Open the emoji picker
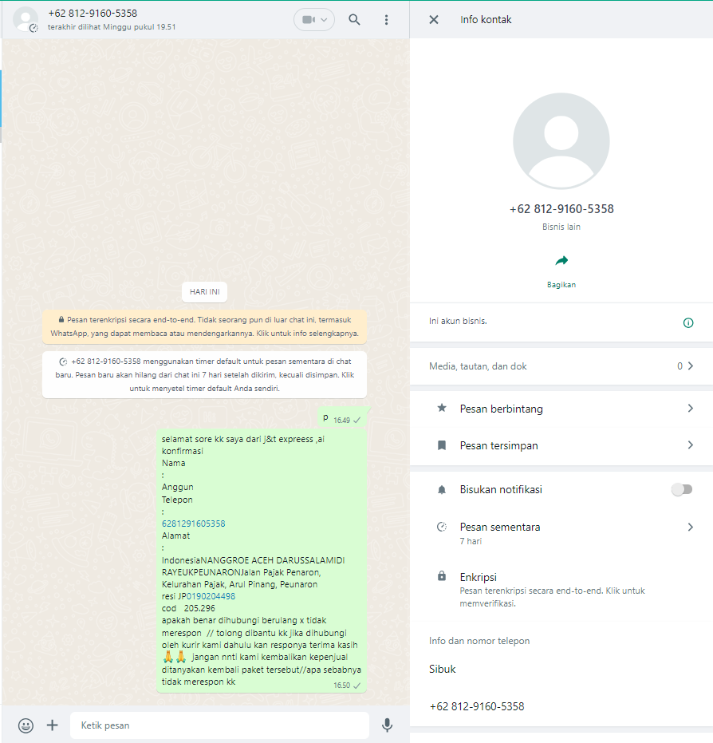This screenshot has width=713, height=743. 26,725
